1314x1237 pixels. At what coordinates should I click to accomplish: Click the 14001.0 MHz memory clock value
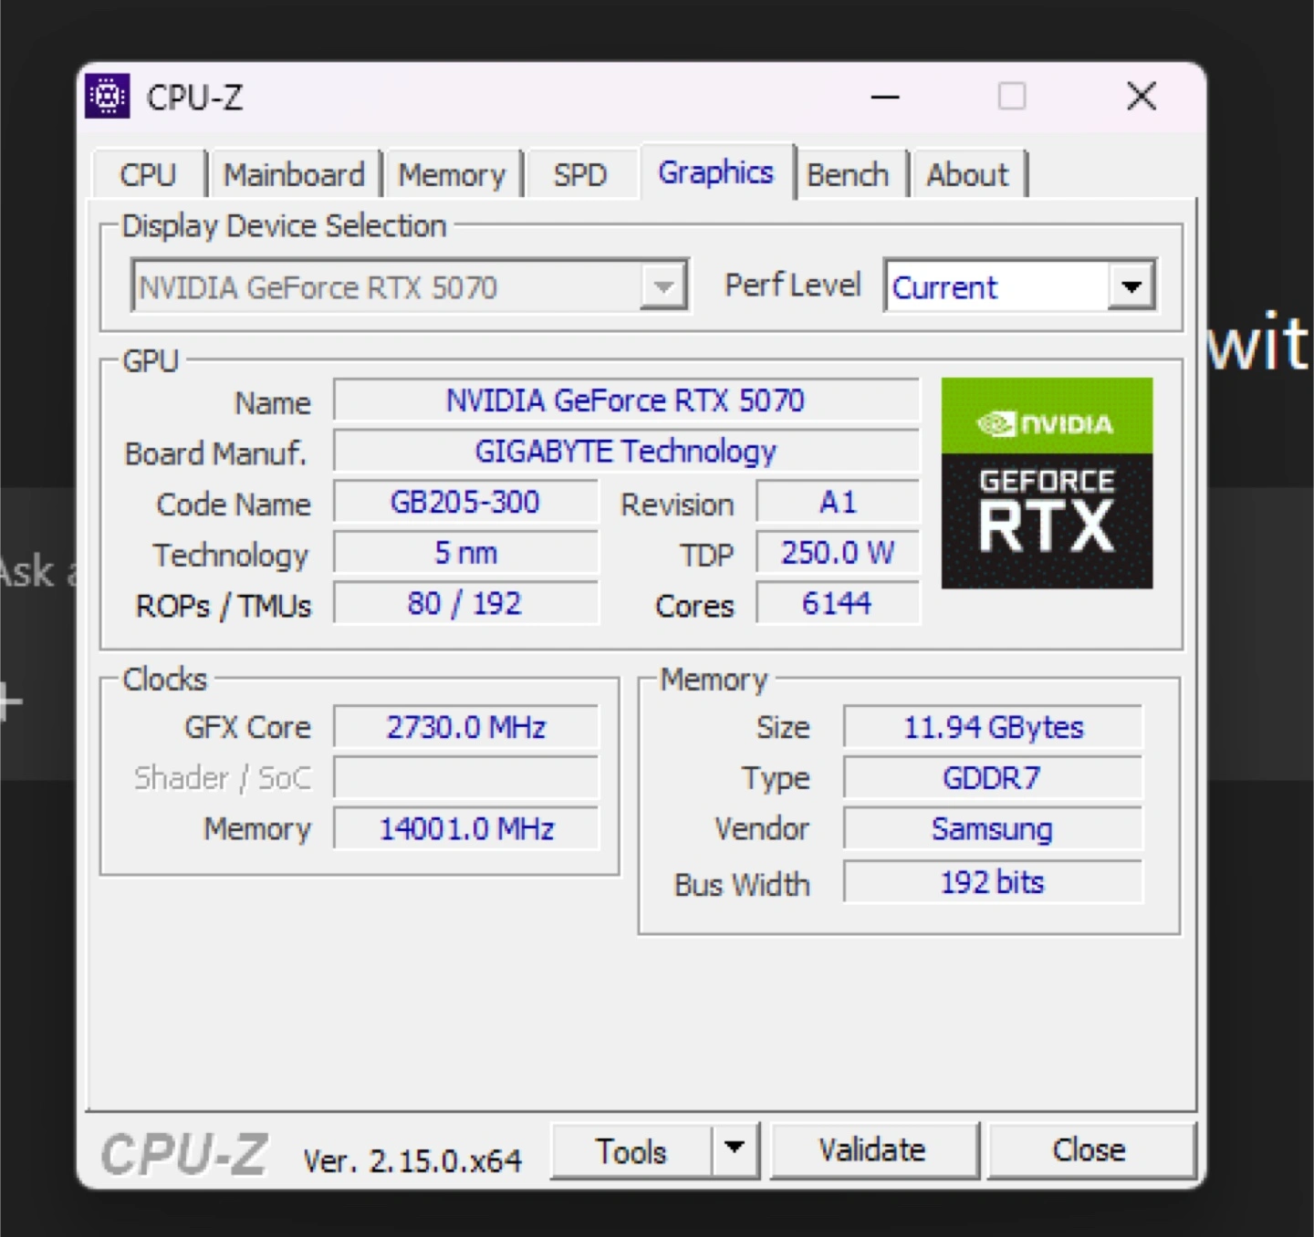pos(465,828)
